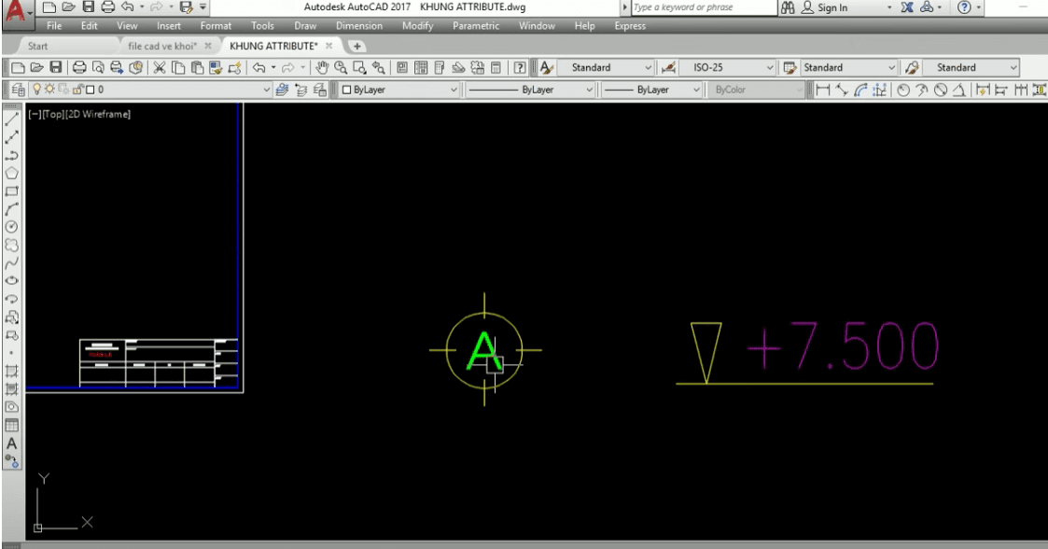Click the layer 0 color swatch
The width and height of the screenshot is (1048, 549).
coord(91,90)
